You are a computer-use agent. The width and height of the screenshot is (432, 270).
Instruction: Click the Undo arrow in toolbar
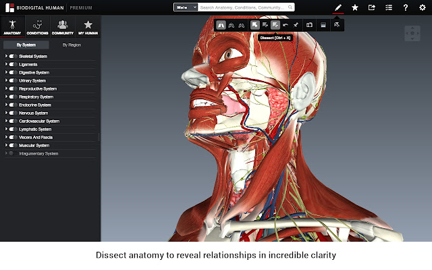point(286,25)
